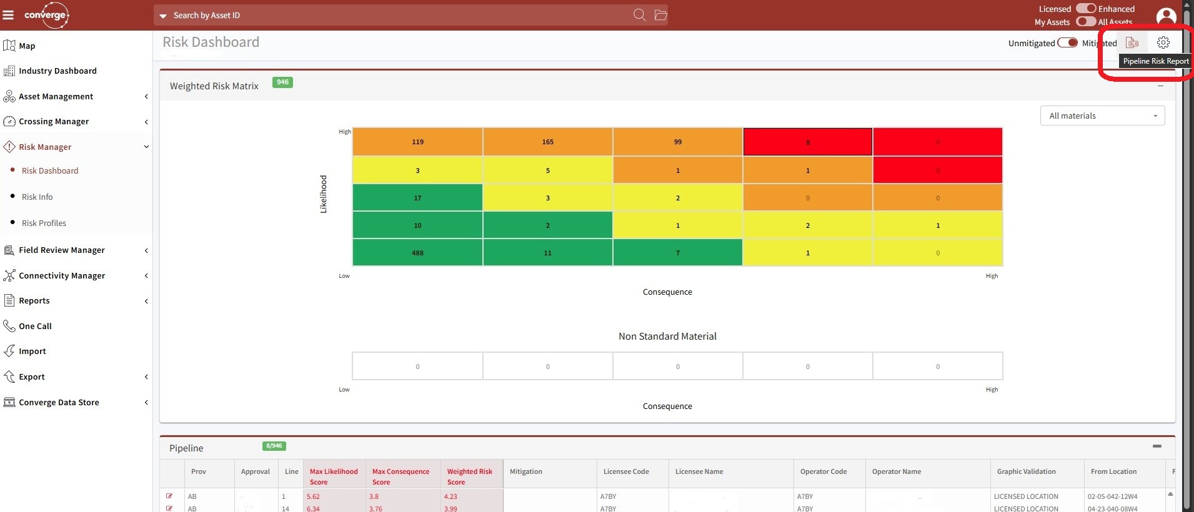Image resolution: width=1194 pixels, height=512 pixels.
Task: Collapse Risk Manager chevron
Action: (146, 147)
